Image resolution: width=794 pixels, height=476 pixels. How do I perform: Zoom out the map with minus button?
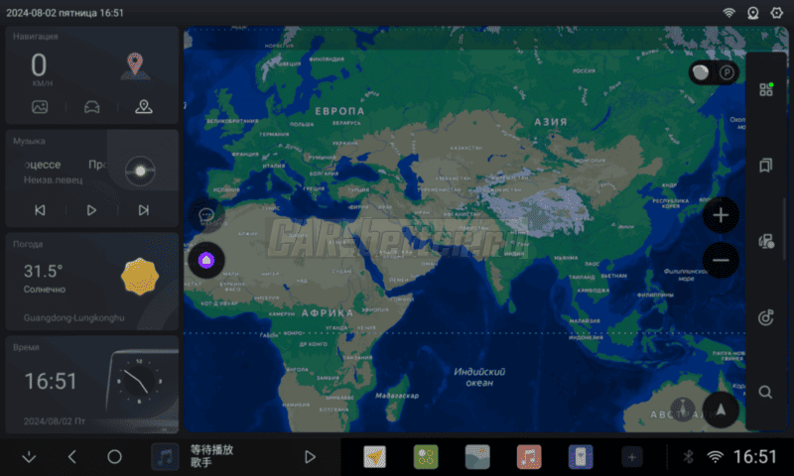(721, 260)
